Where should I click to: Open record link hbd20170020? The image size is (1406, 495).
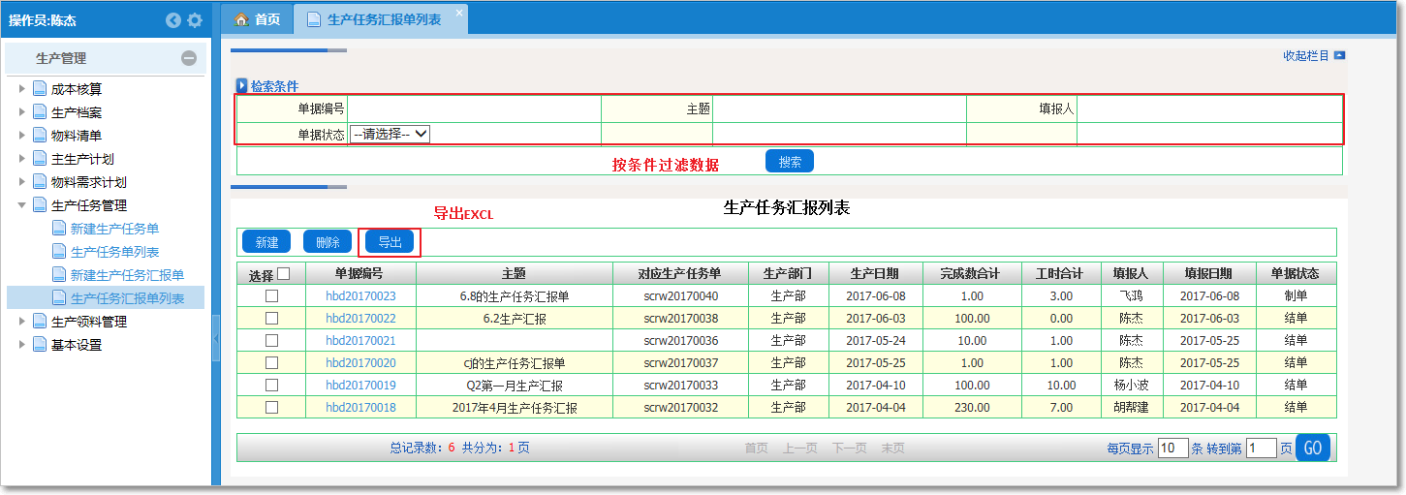[x=360, y=362]
